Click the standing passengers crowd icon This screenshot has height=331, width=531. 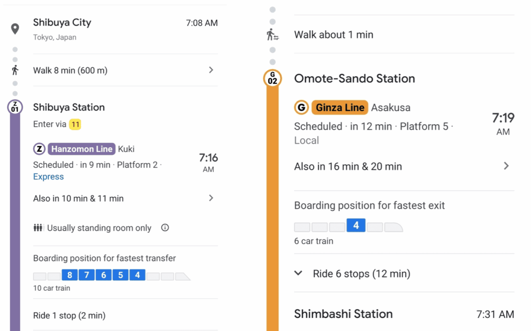pos(38,228)
